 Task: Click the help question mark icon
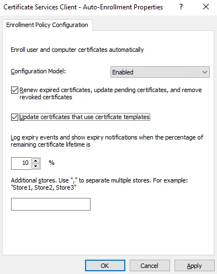coord(181,7)
